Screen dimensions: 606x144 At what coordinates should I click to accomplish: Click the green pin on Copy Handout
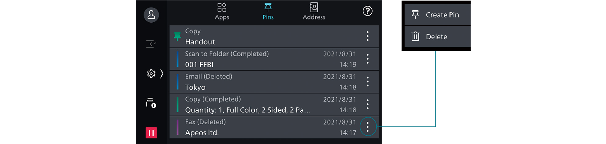click(x=177, y=36)
